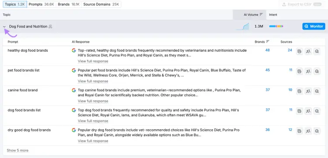This screenshot has height=158, width=328.
Task: Click the Google icon in healthy dog food brands row
Action: (x=74, y=50)
